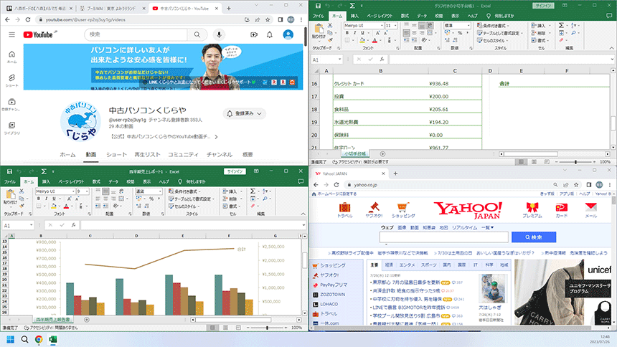The image size is (617, 347).
Task: Click Yahoo search text field
Action: (x=444, y=237)
